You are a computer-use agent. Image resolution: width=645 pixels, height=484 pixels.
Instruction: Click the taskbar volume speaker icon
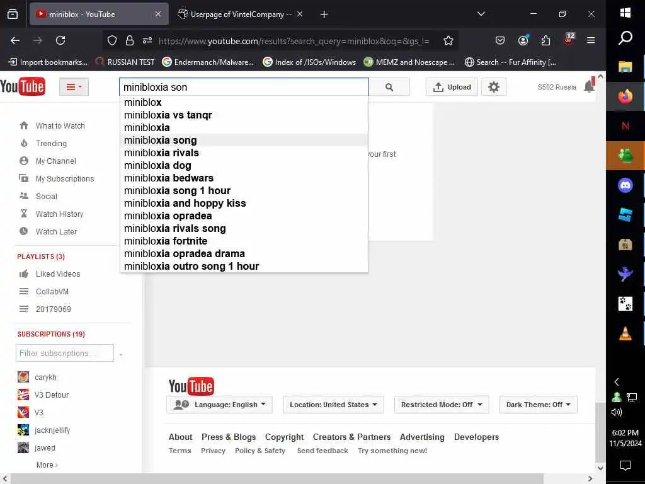[x=616, y=412]
